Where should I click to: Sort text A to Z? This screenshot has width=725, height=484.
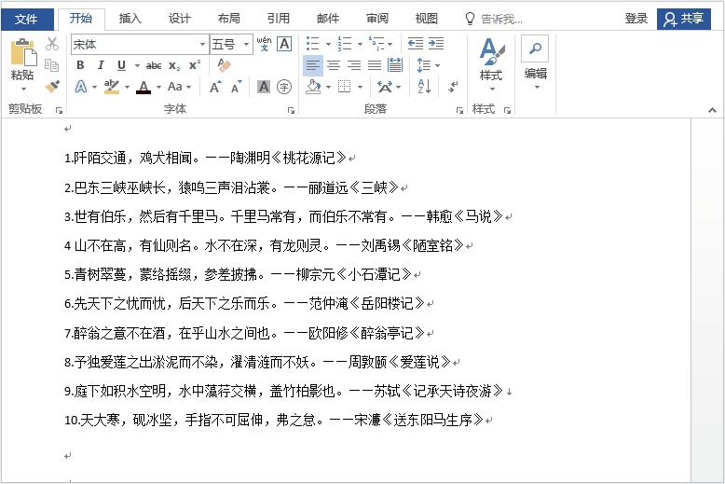pyautogui.click(x=424, y=87)
